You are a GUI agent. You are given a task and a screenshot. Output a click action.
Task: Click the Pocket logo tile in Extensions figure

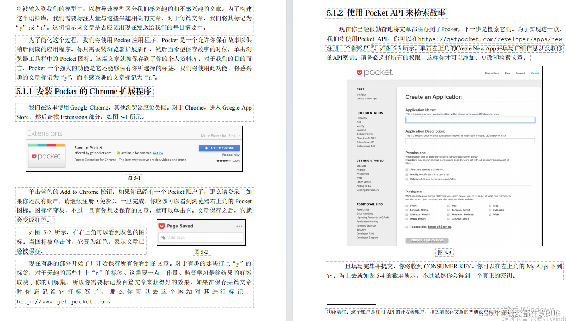coord(47,156)
